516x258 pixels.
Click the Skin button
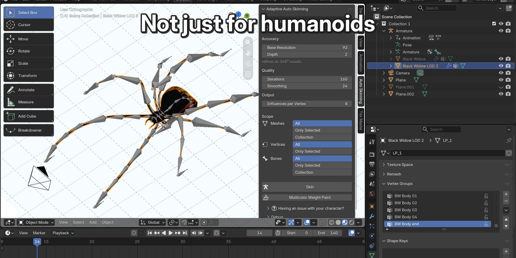pos(307,187)
